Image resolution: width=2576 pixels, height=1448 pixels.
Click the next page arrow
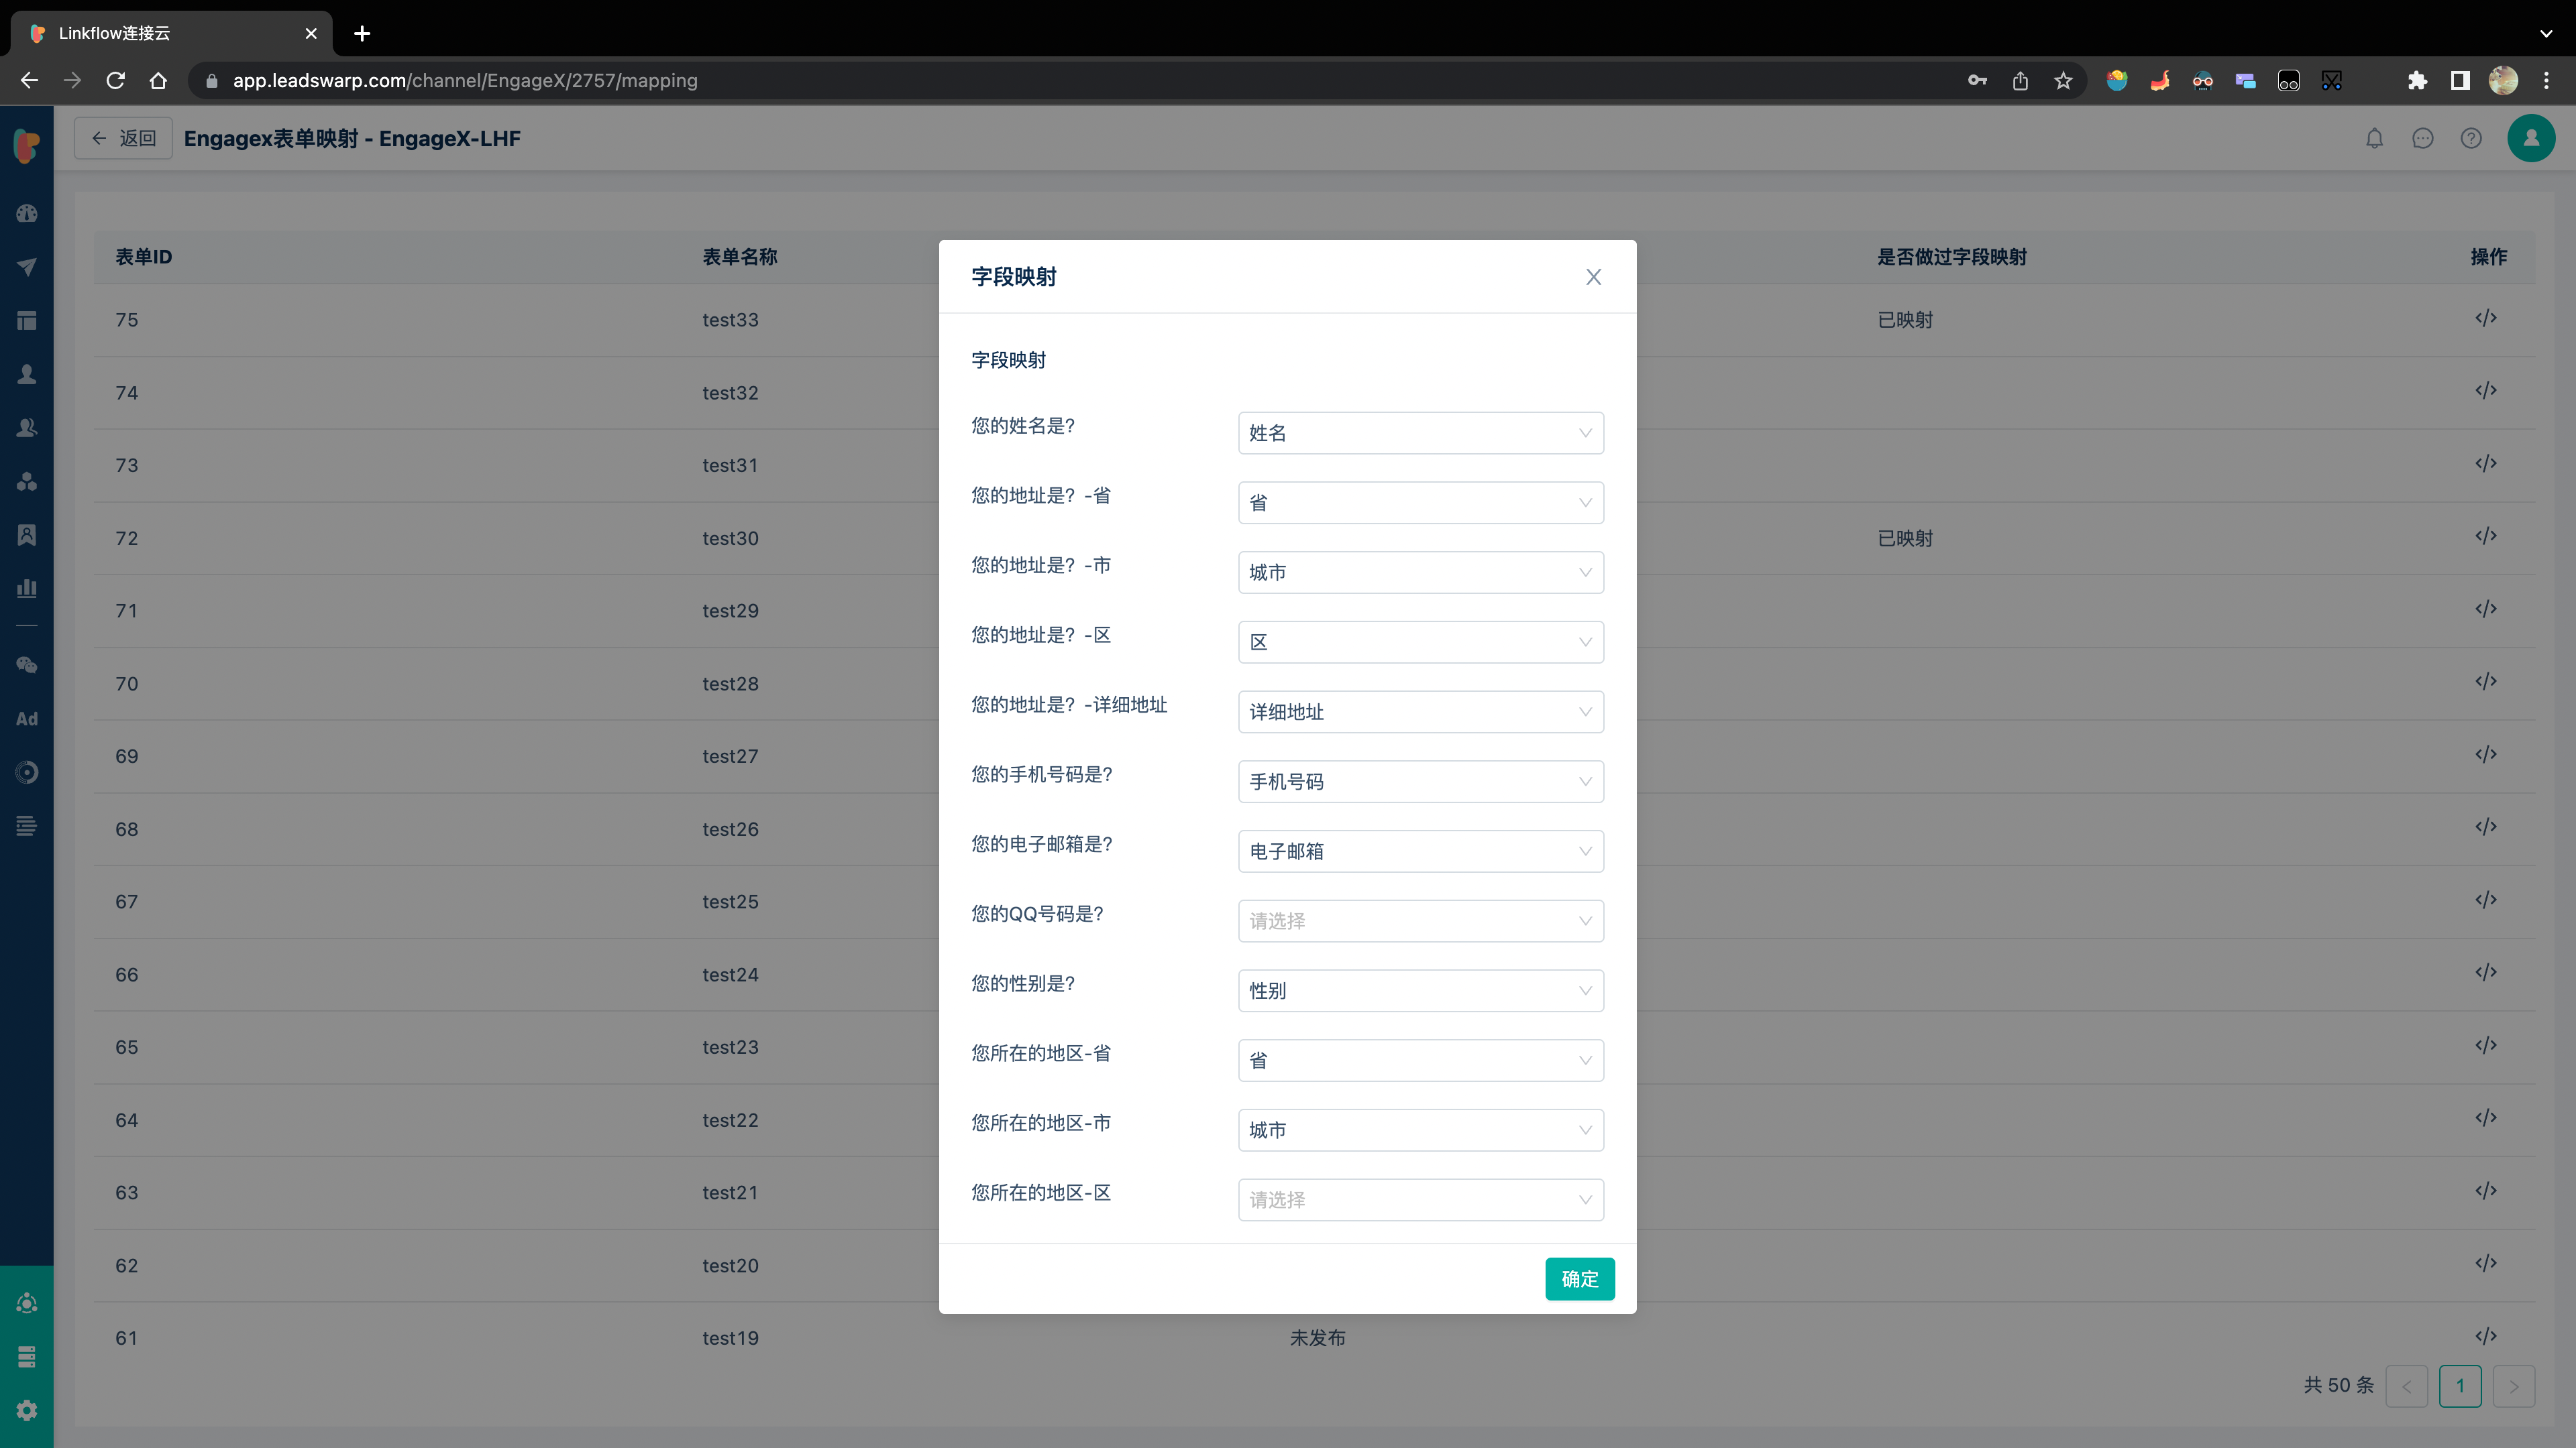click(2513, 1385)
